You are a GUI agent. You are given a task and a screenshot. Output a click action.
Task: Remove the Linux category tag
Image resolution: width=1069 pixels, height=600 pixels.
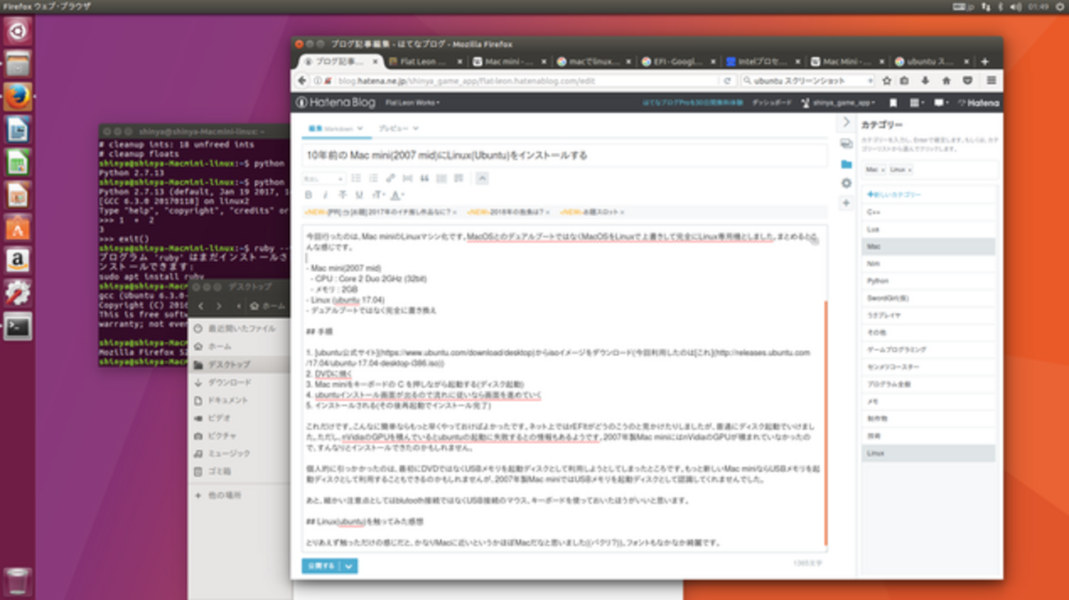909,169
